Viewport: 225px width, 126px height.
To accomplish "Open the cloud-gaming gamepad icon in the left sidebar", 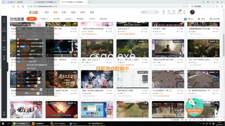I will click(4, 48).
